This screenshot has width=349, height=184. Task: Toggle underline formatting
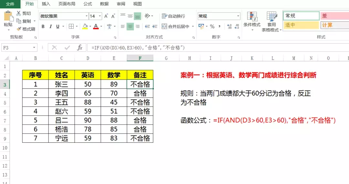(58, 26)
